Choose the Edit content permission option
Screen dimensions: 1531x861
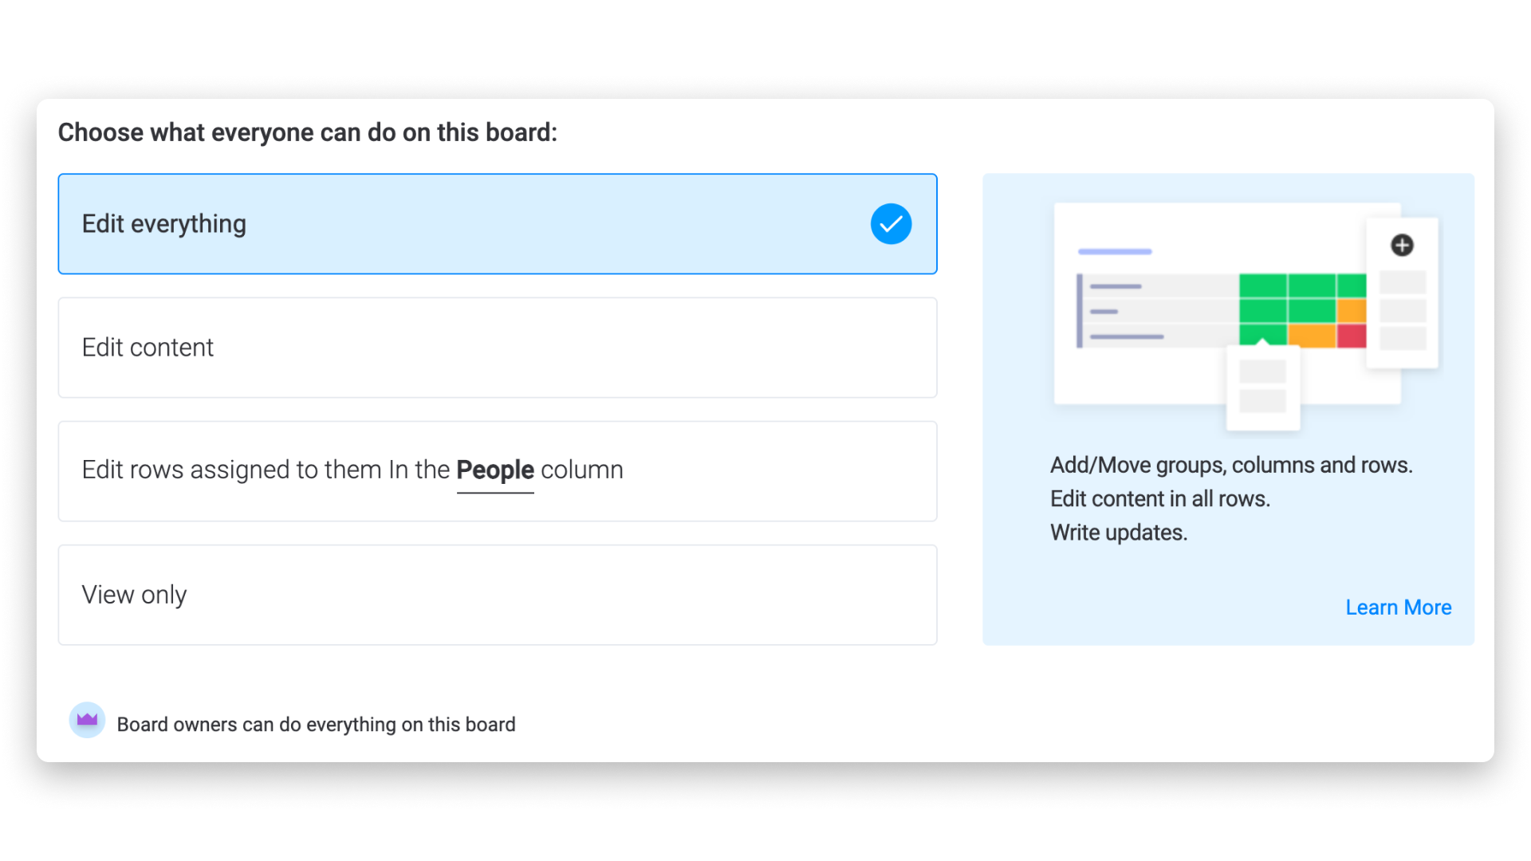pos(498,348)
